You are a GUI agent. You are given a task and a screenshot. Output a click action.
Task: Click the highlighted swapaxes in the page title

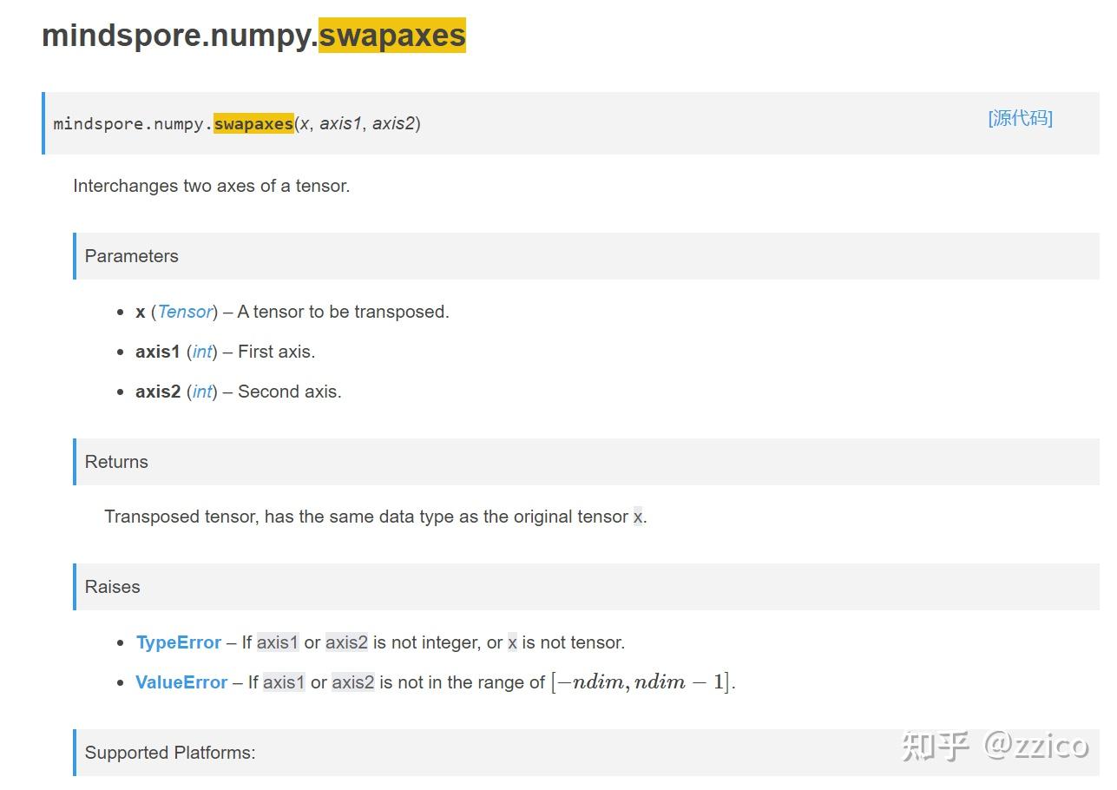pos(392,36)
